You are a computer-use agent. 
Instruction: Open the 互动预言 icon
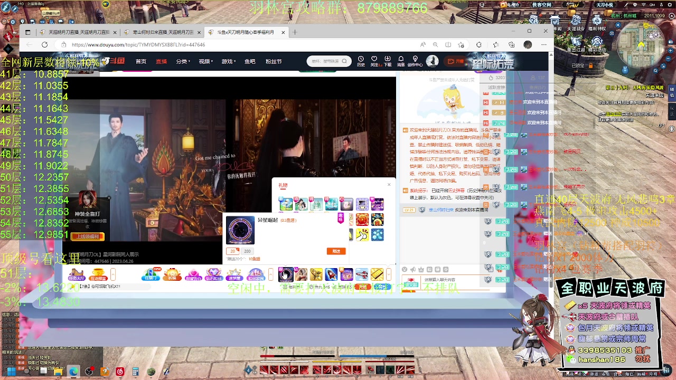(98, 274)
